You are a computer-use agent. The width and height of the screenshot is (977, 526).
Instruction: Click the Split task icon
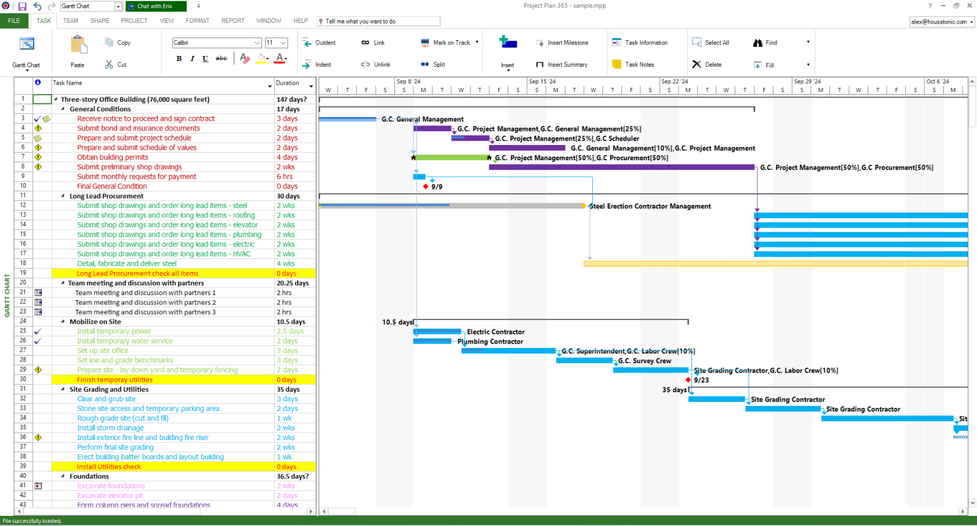[425, 64]
